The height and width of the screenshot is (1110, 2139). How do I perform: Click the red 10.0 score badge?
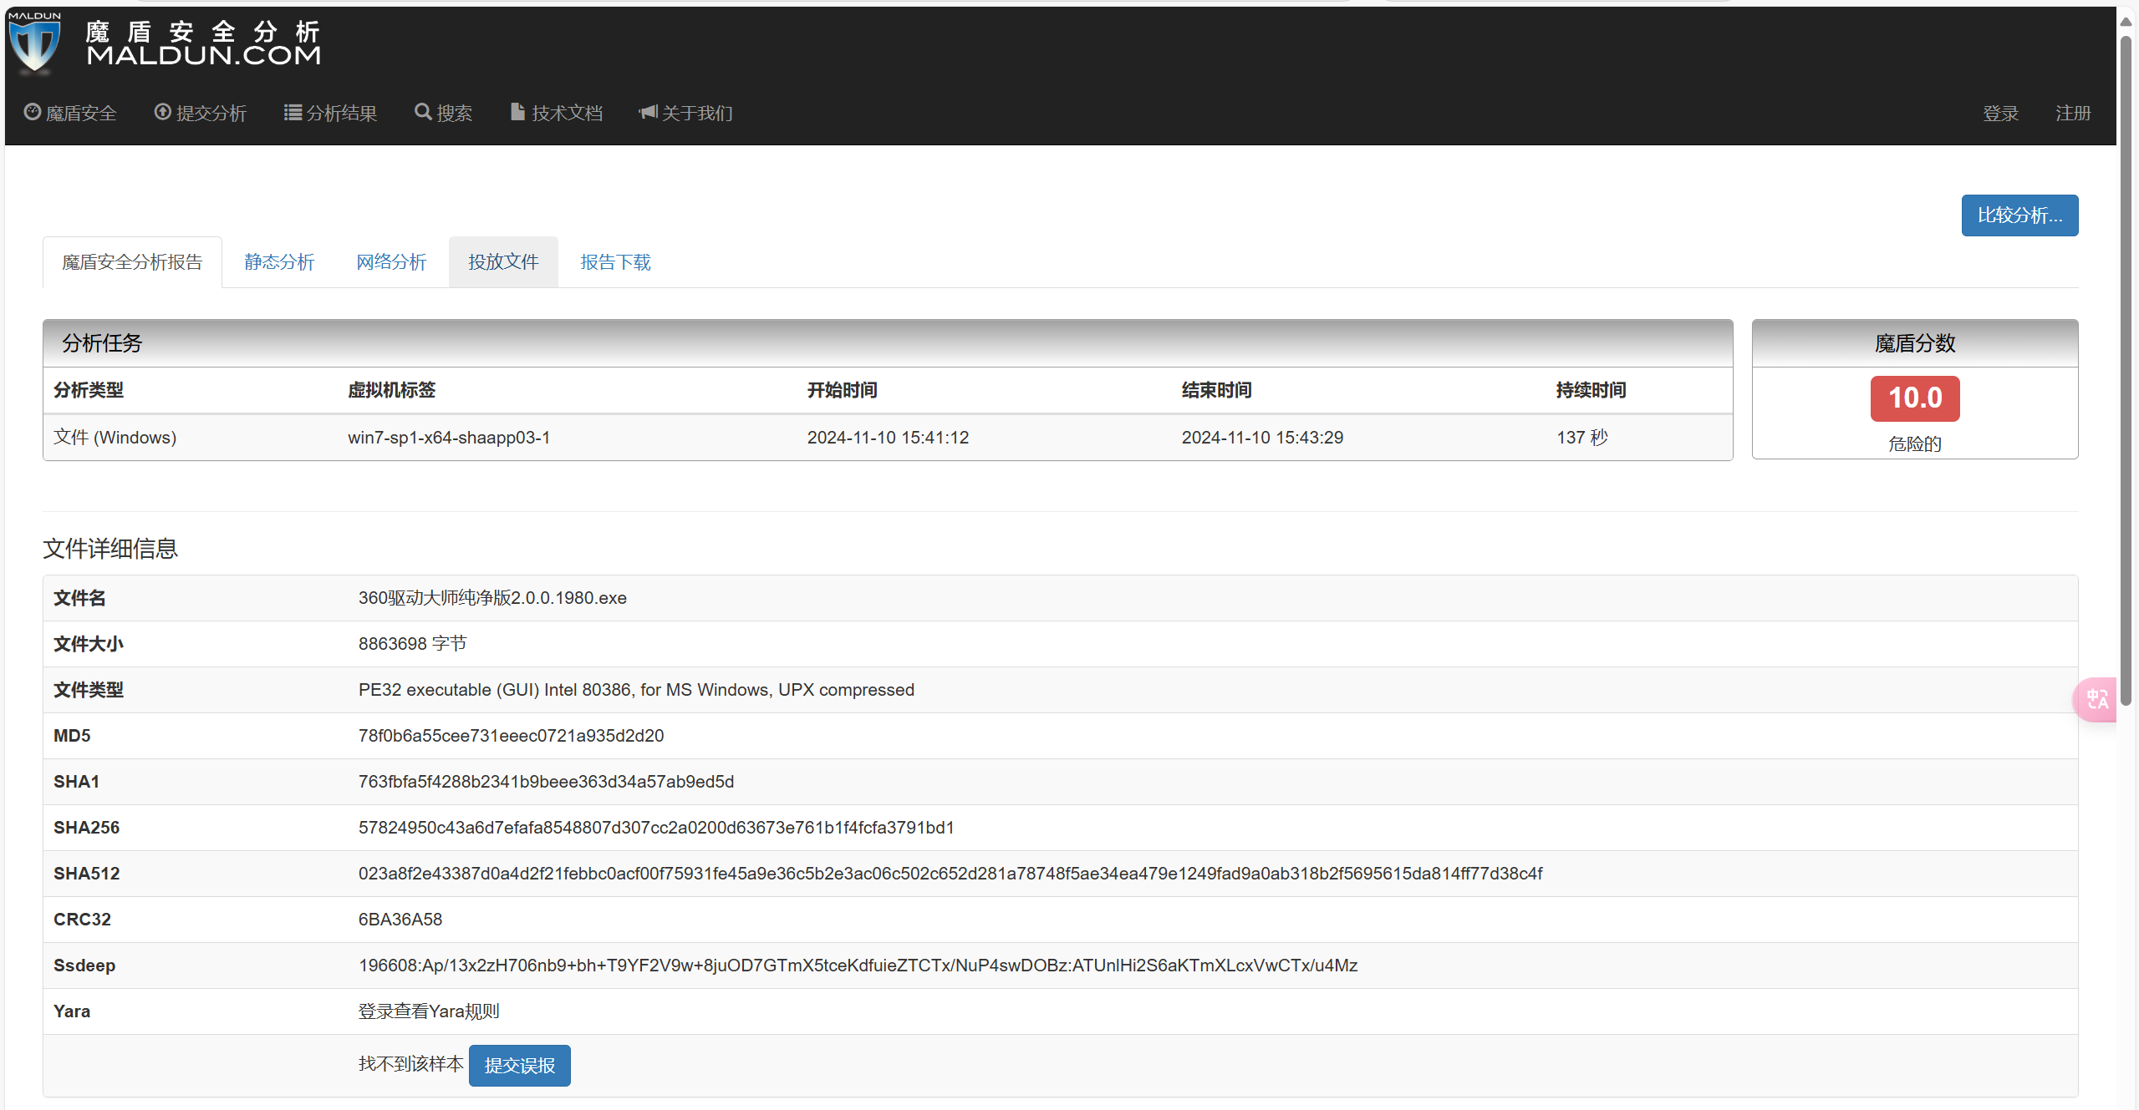click(x=1915, y=398)
